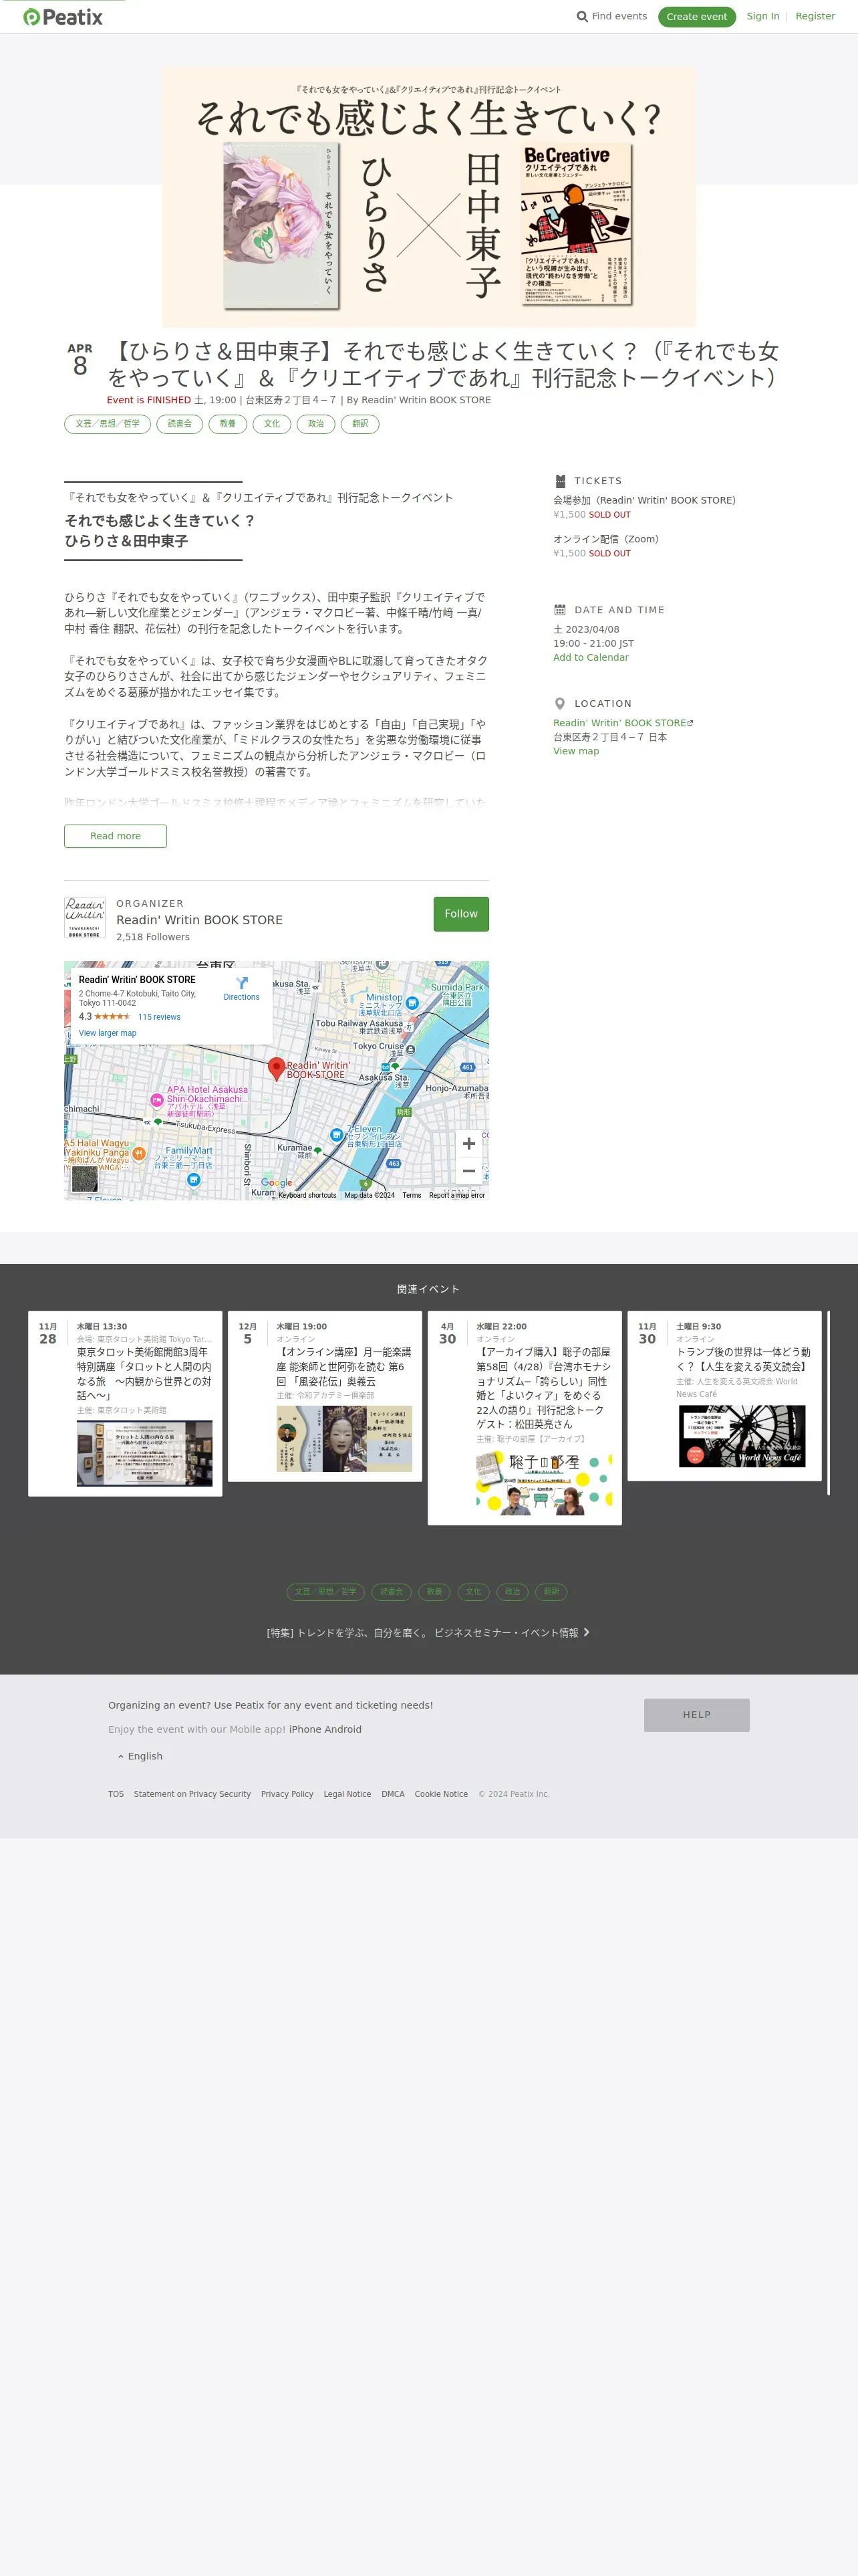
Task: Open the 聡子の部屋 event thumbnail
Action: click(x=545, y=1482)
